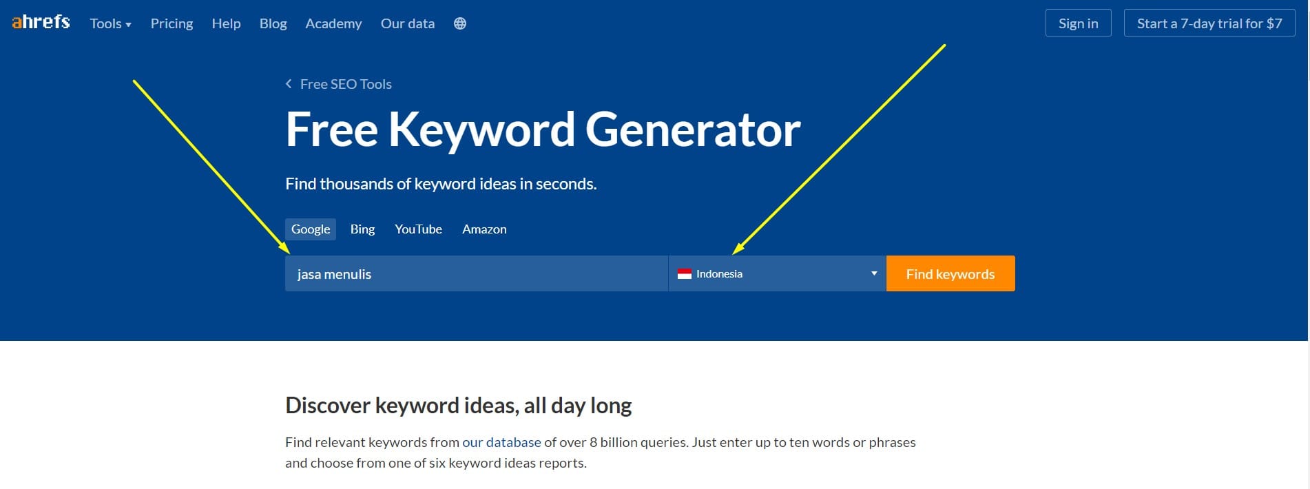Expand the Tools dropdown menu
1310x489 pixels.
[x=110, y=23]
